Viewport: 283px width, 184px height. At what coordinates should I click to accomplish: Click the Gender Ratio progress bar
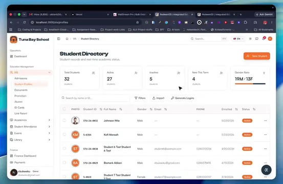pos(250,84)
